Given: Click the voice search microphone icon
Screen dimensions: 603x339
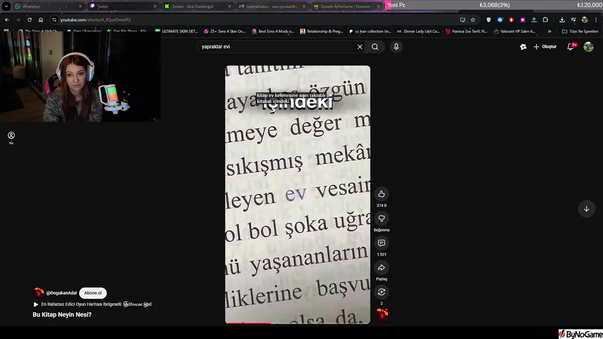Looking at the screenshot, I should [x=396, y=47].
